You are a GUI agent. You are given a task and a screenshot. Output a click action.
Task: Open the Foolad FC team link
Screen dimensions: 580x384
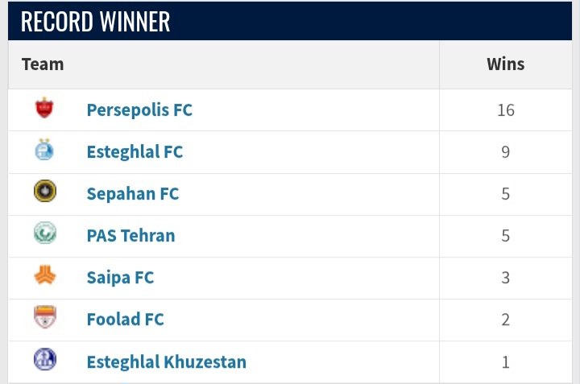(126, 320)
